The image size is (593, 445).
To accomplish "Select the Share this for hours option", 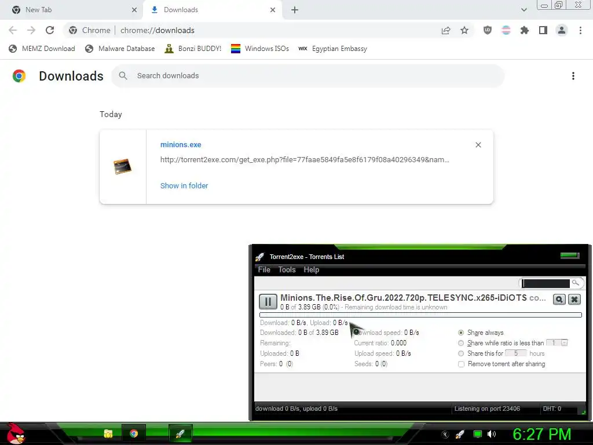I will 461,353.
